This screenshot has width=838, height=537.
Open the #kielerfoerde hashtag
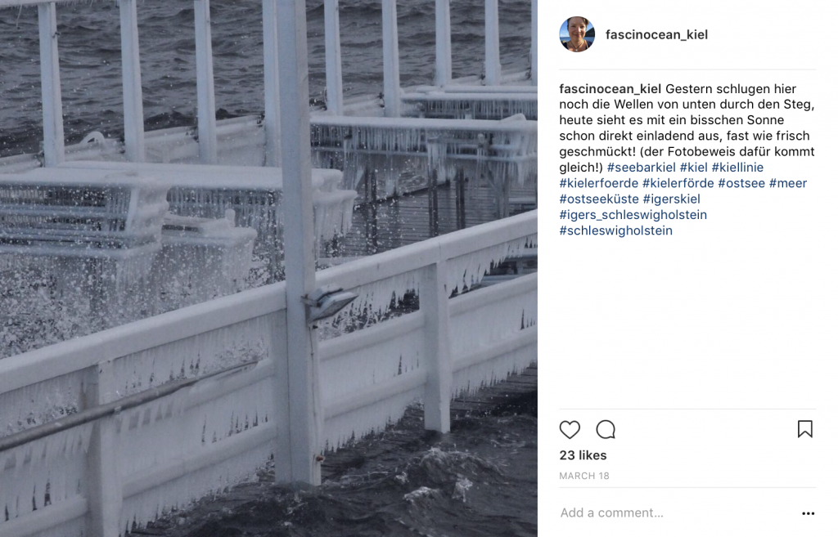pos(598,183)
